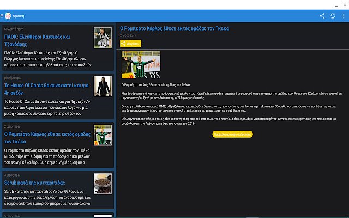Click the ΠΑΟΚ article summary text
The image size is (349, 218).
click(x=47, y=59)
